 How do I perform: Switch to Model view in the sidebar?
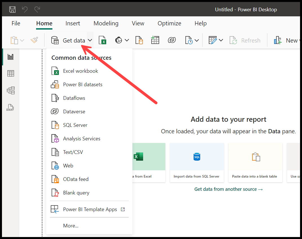[11, 90]
